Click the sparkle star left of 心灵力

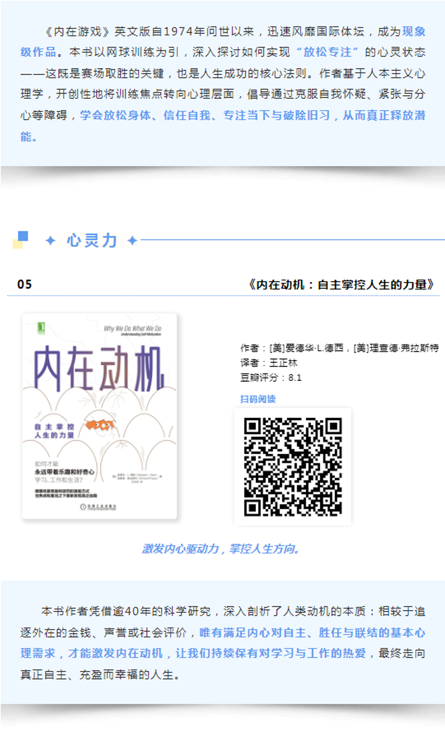point(50,241)
